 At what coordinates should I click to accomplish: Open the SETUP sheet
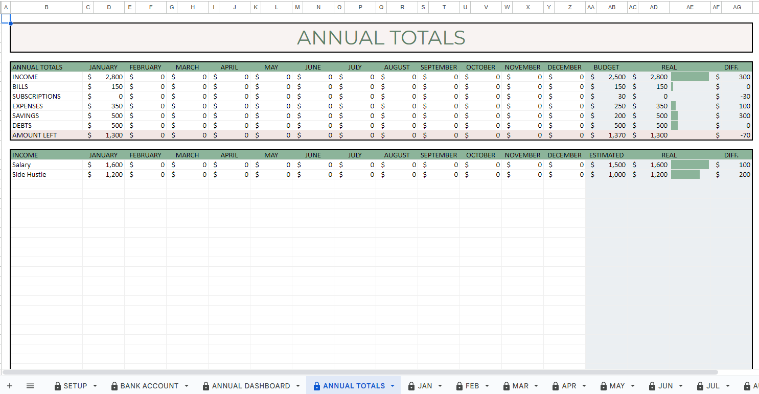pyautogui.click(x=75, y=386)
